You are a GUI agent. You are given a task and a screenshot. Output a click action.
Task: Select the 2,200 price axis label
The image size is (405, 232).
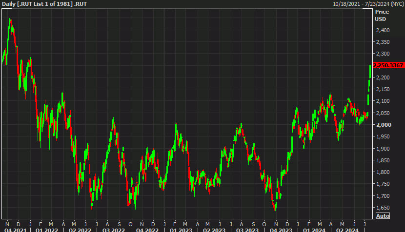tap(383, 77)
